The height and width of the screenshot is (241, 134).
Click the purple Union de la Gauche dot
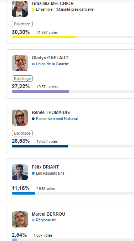click(33, 64)
